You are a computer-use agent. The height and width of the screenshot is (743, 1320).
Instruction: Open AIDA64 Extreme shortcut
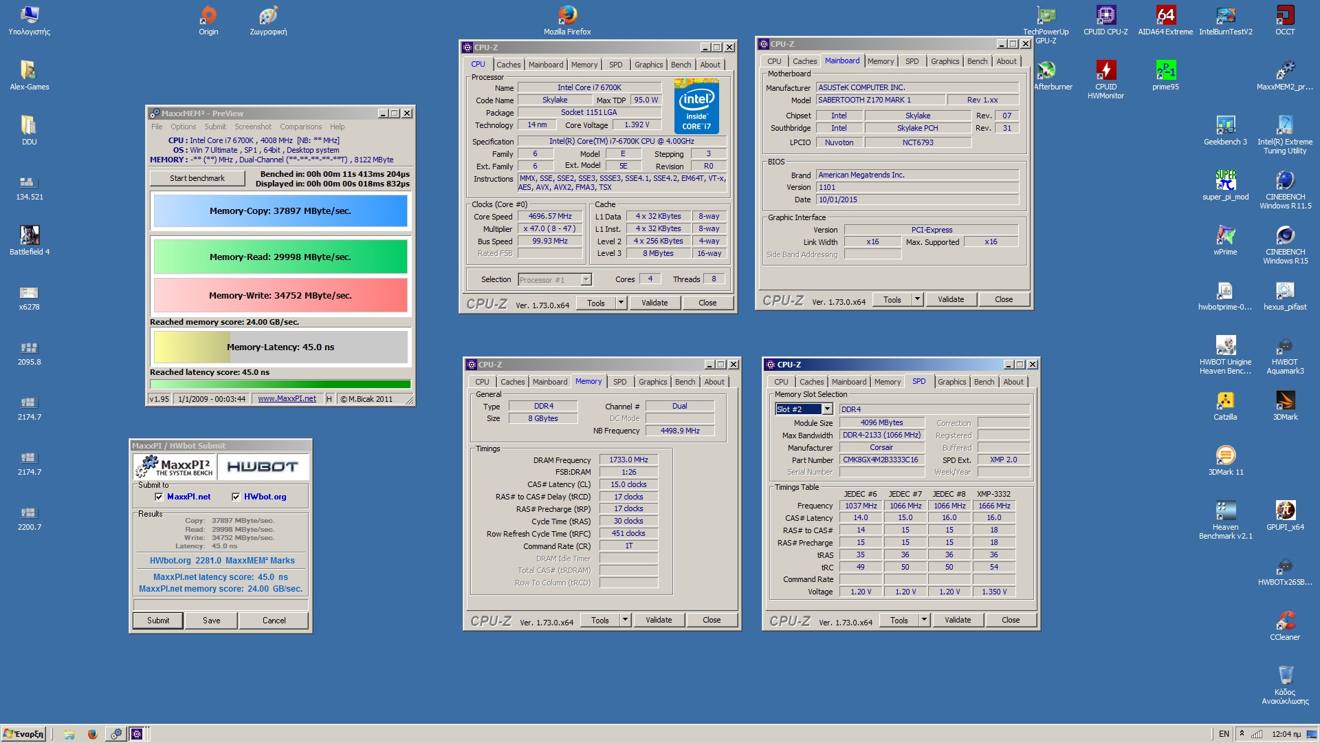point(1165,20)
